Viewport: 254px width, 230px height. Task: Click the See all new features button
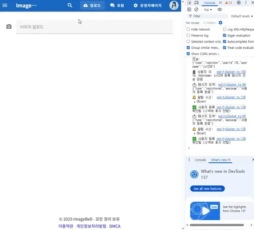pyautogui.click(x=207, y=188)
